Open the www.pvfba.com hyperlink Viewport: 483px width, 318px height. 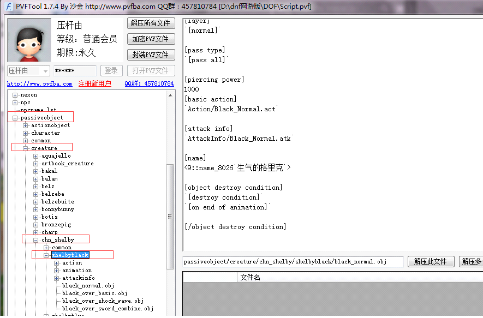pos(39,84)
